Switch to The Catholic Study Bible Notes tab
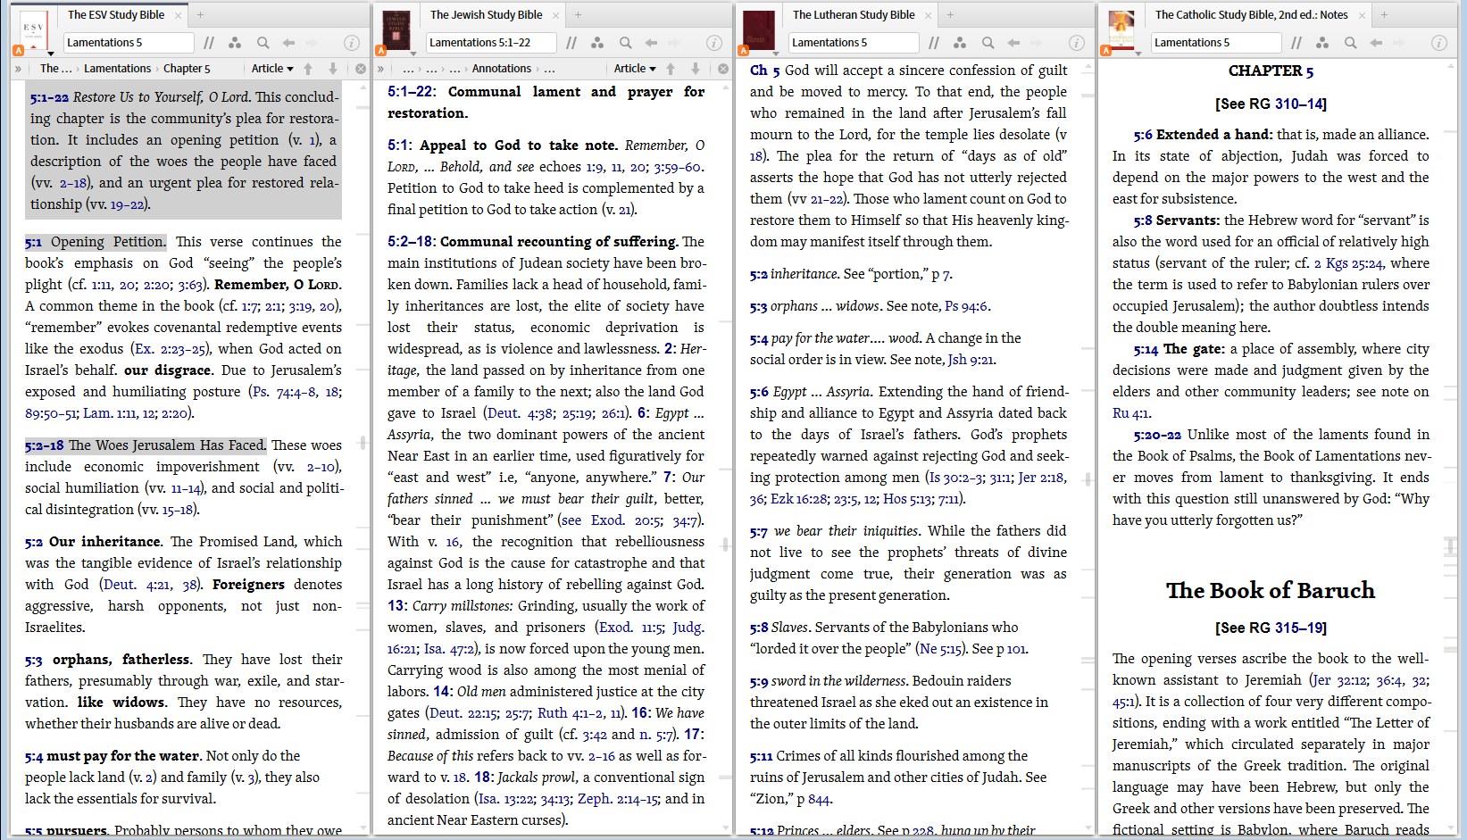Image resolution: width=1467 pixels, height=840 pixels. coord(1252,15)
